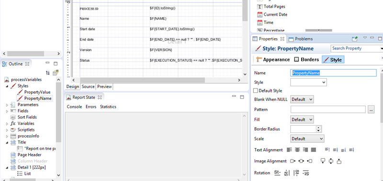The width and height of the screenshot is (383, 181).
Task: Set rotation to none
Action: (x=277, y=172)
